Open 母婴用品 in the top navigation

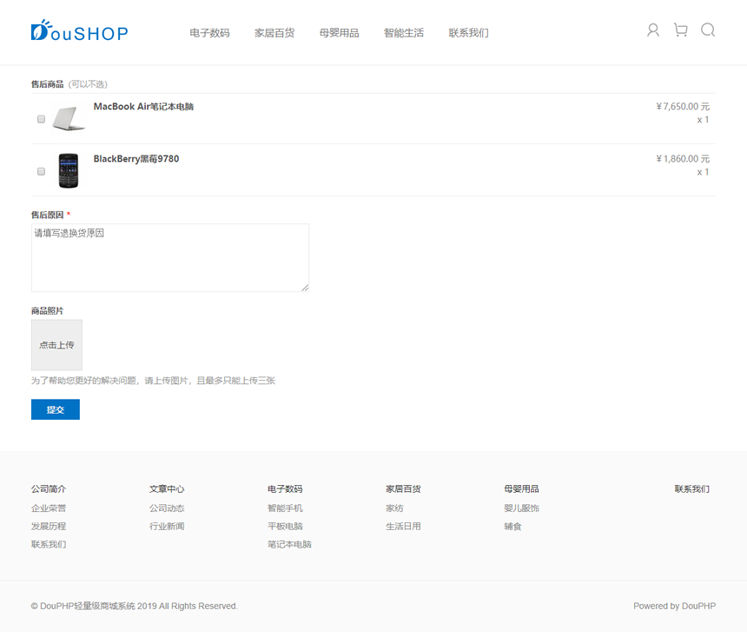pyautogui.click(x=340, y=33)
